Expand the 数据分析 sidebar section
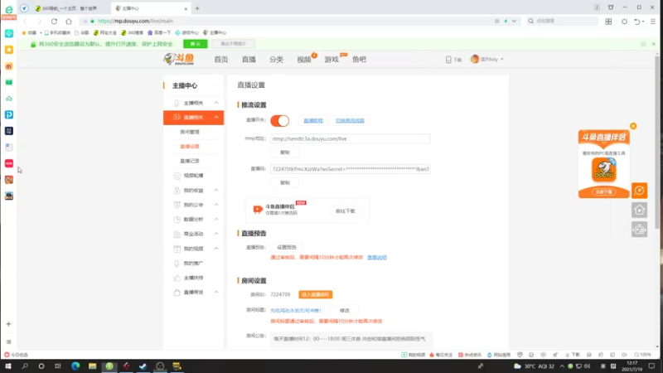Viewport: 663px width, 373px height. click(x=216, y=219)
